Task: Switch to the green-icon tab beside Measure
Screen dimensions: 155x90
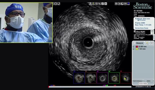Action: coord(147,43)
